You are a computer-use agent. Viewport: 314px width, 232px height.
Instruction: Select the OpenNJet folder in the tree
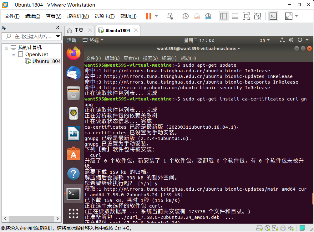pos(37,54)
